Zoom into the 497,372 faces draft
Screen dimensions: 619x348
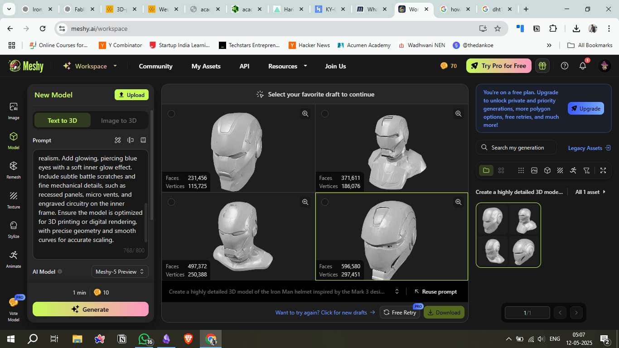[305, 202]
